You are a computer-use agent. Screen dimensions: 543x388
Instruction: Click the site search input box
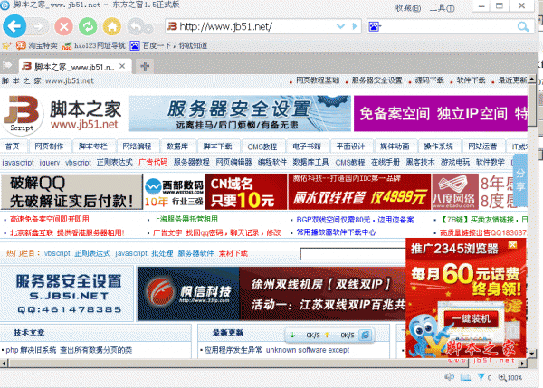[x=353, y=254]
